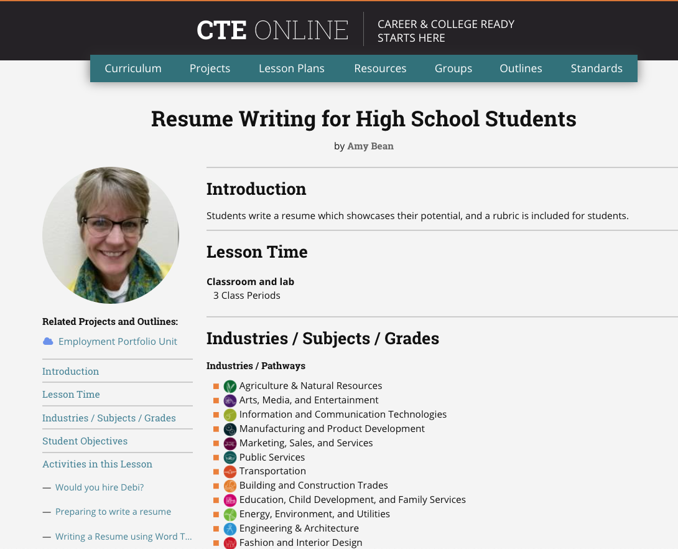This screenshot has width=678, height=549.
Task: Click the Public Services pathway icon
Action: pos(230,457)
